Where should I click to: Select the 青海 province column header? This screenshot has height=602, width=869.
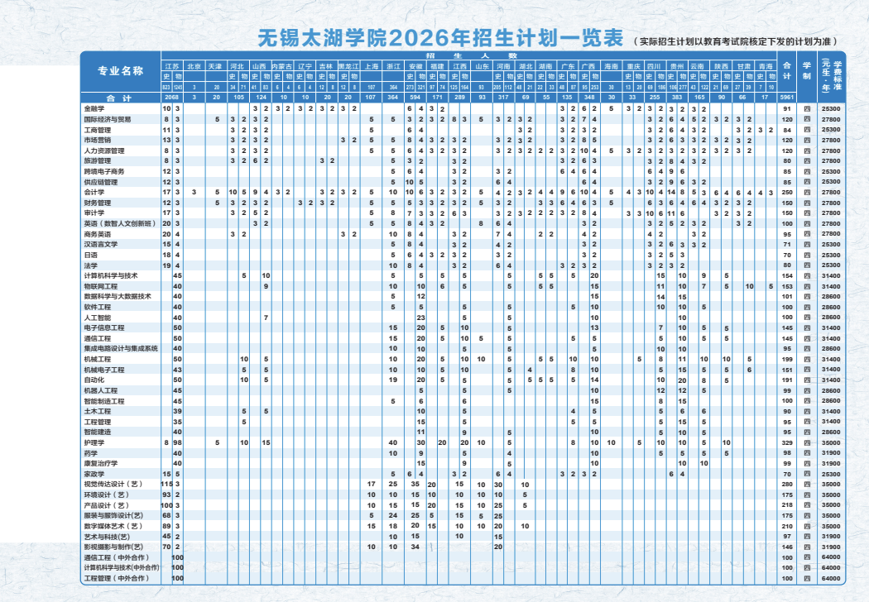[766, 66]
